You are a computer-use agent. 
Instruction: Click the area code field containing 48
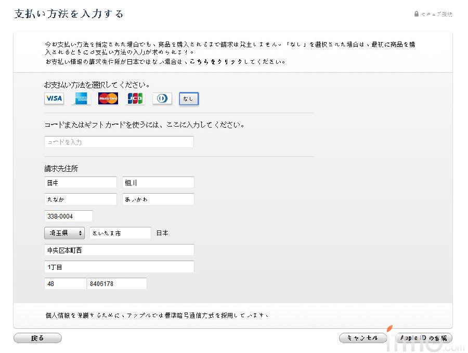coord(65,283)
